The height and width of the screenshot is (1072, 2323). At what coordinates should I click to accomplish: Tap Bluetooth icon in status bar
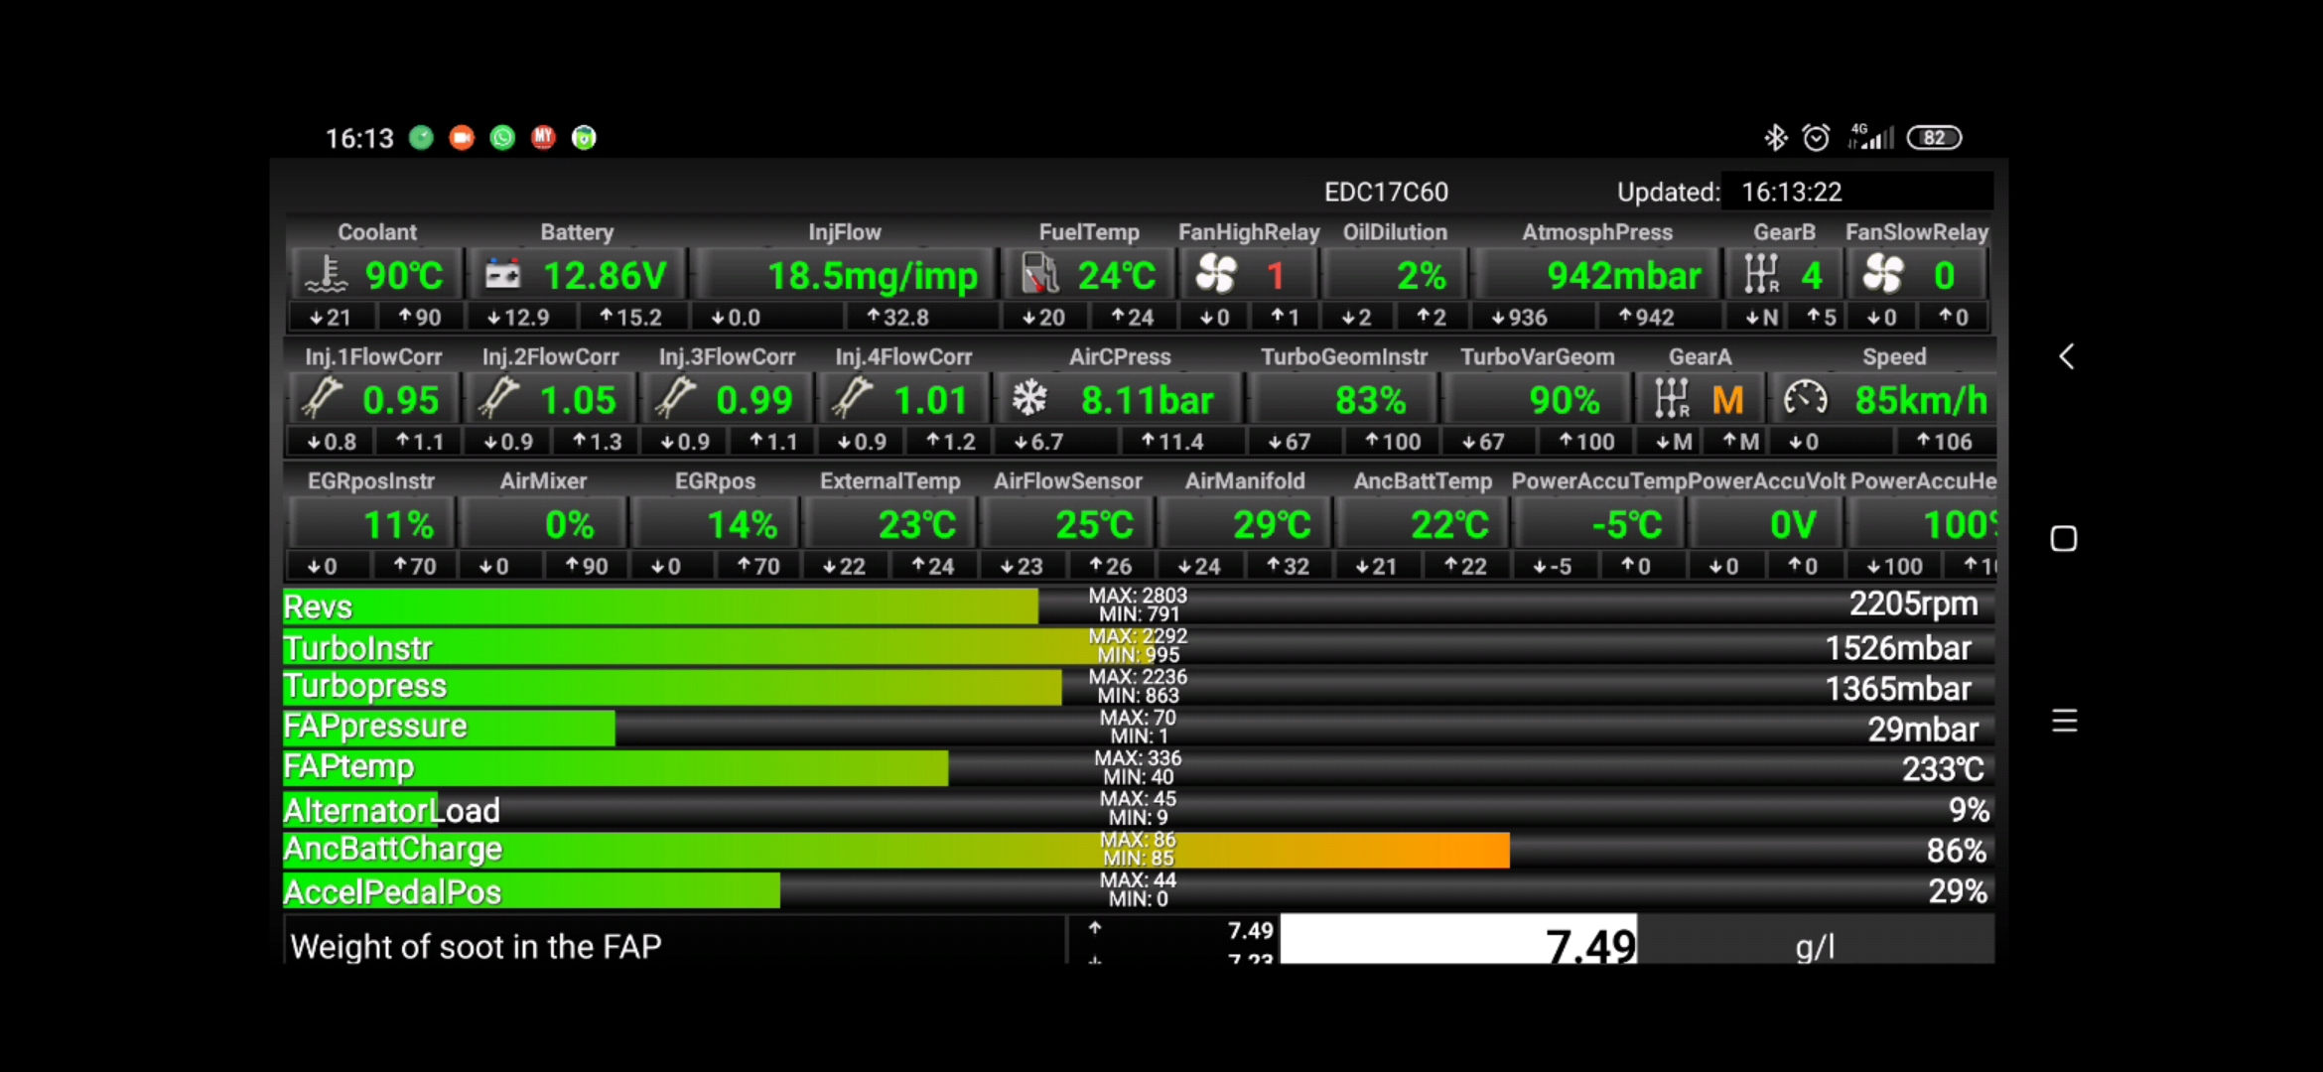tap(1775, 138)
